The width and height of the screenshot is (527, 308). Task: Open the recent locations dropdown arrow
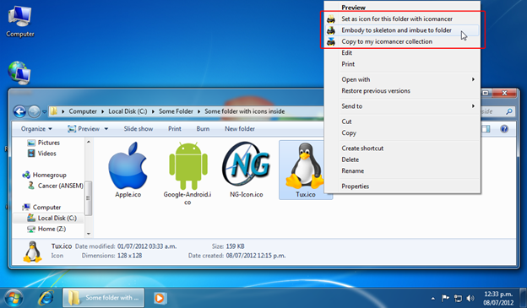pyautogui.click(x=44, y=111)
